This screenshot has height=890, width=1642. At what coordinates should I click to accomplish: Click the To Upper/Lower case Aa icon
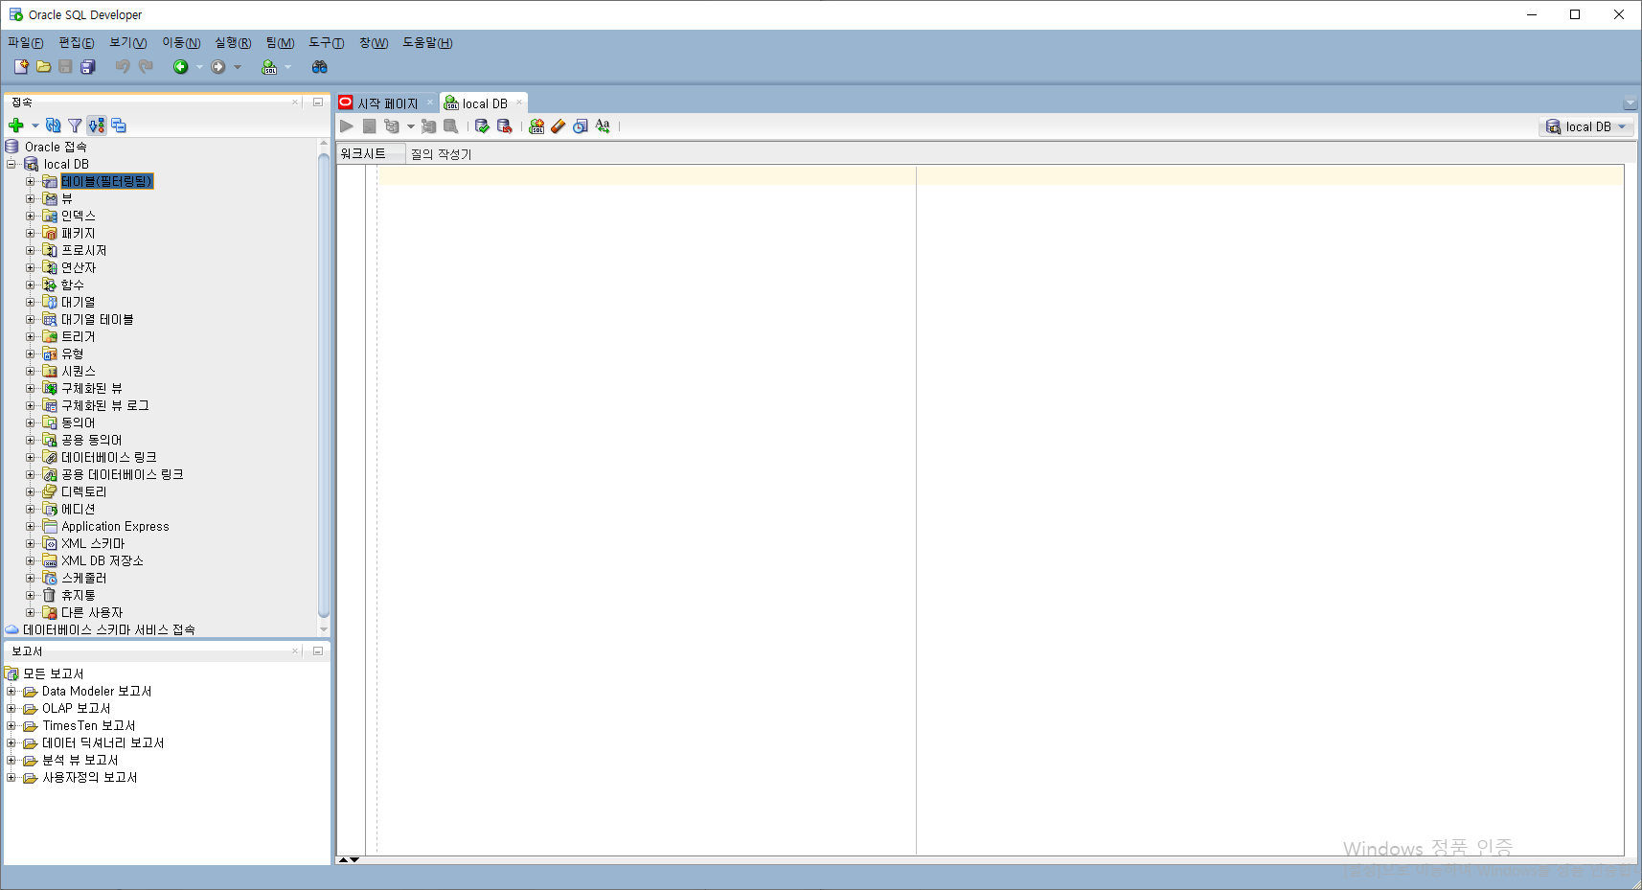pos(603,126)
